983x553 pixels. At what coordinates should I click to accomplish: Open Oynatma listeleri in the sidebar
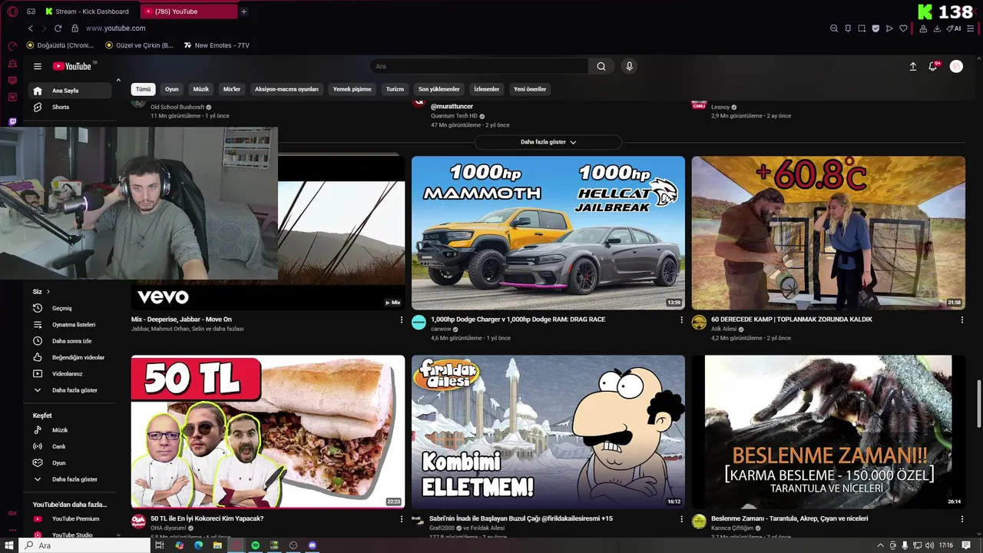click(70, 325)
